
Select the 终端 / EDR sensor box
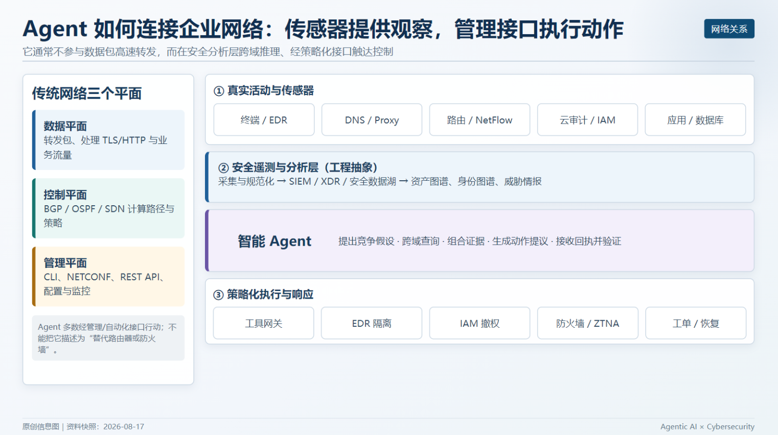(x=264, y=120)
